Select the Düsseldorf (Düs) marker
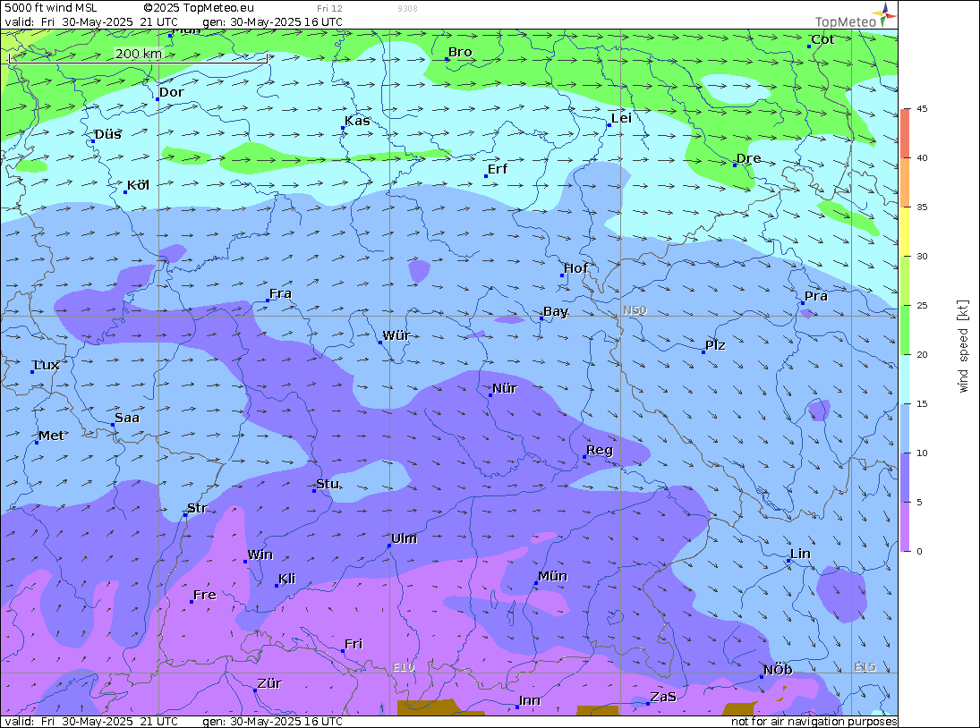 pyautogui.click(x=93, y=141)
